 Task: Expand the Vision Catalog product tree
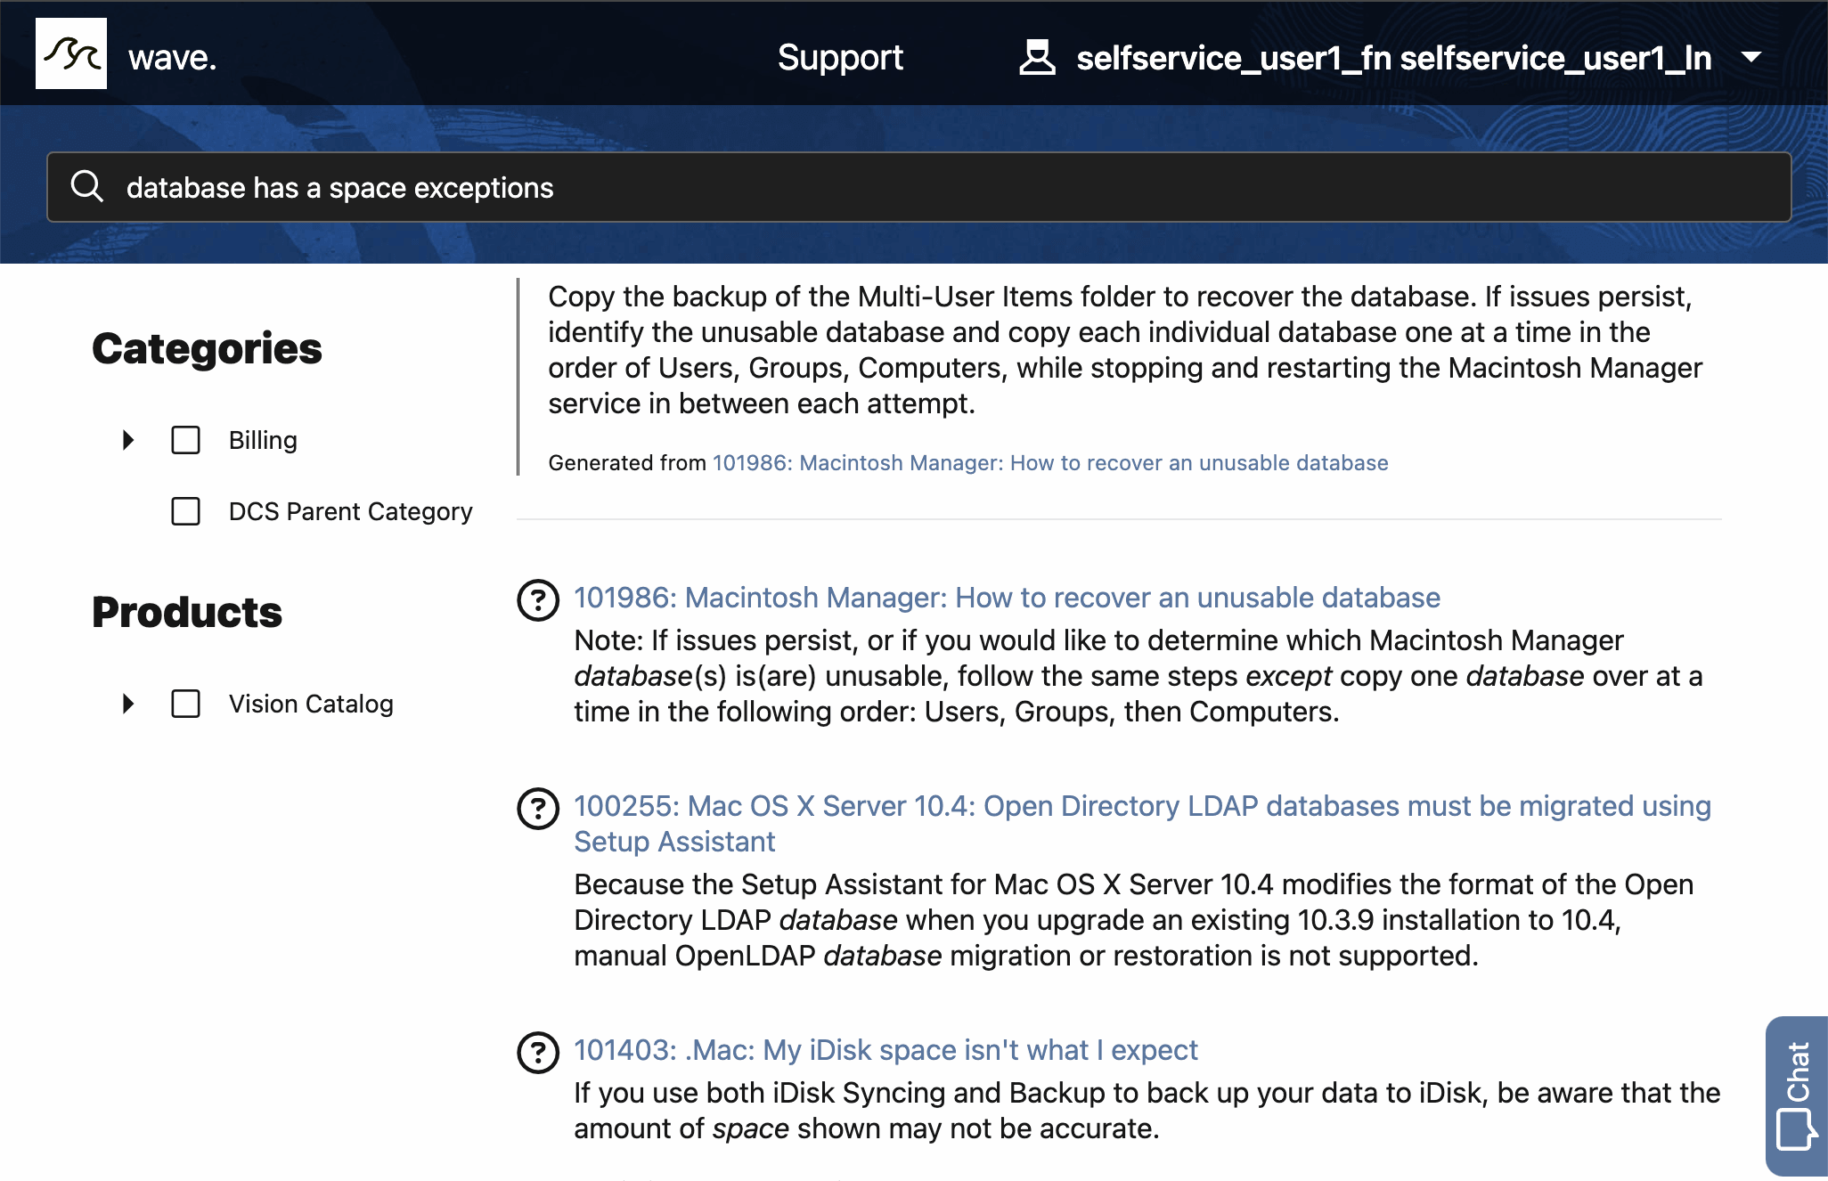point(126,704)
